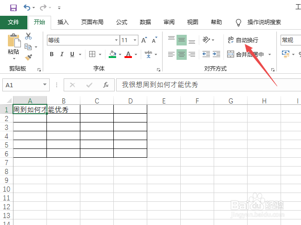Switch to the 帮助 (Help) tab

click(216, 22)
